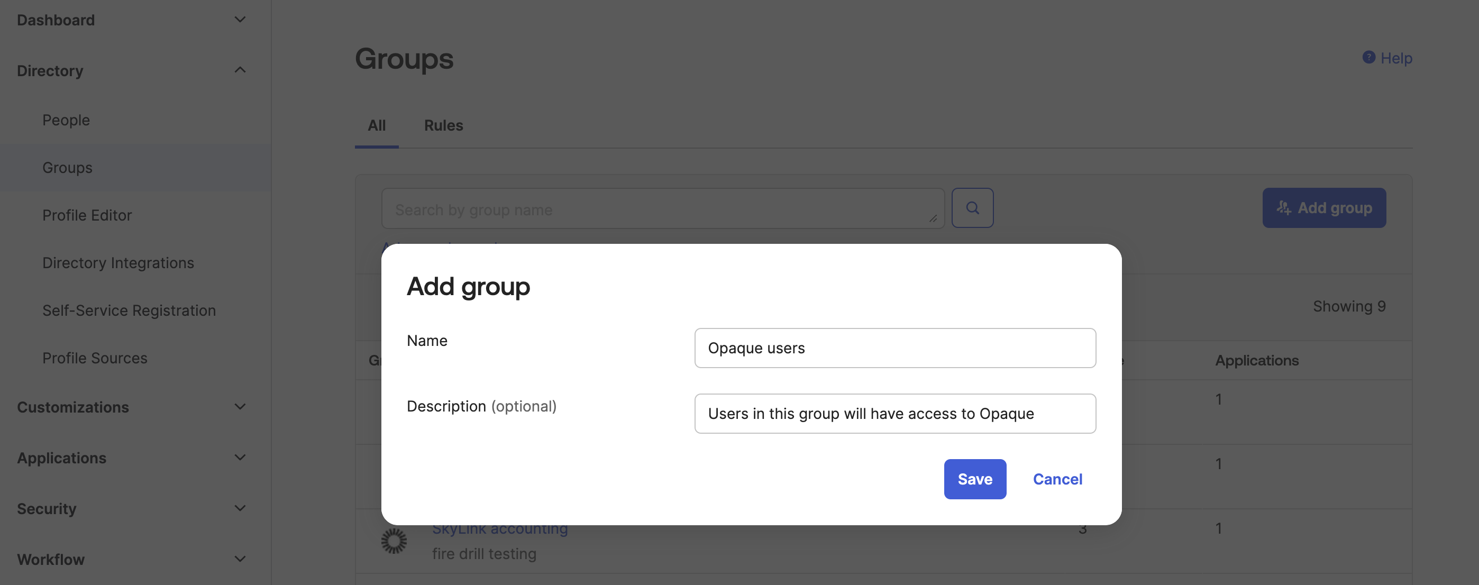
Task: Go to Directory Integrations page
Action: point(118,263)
